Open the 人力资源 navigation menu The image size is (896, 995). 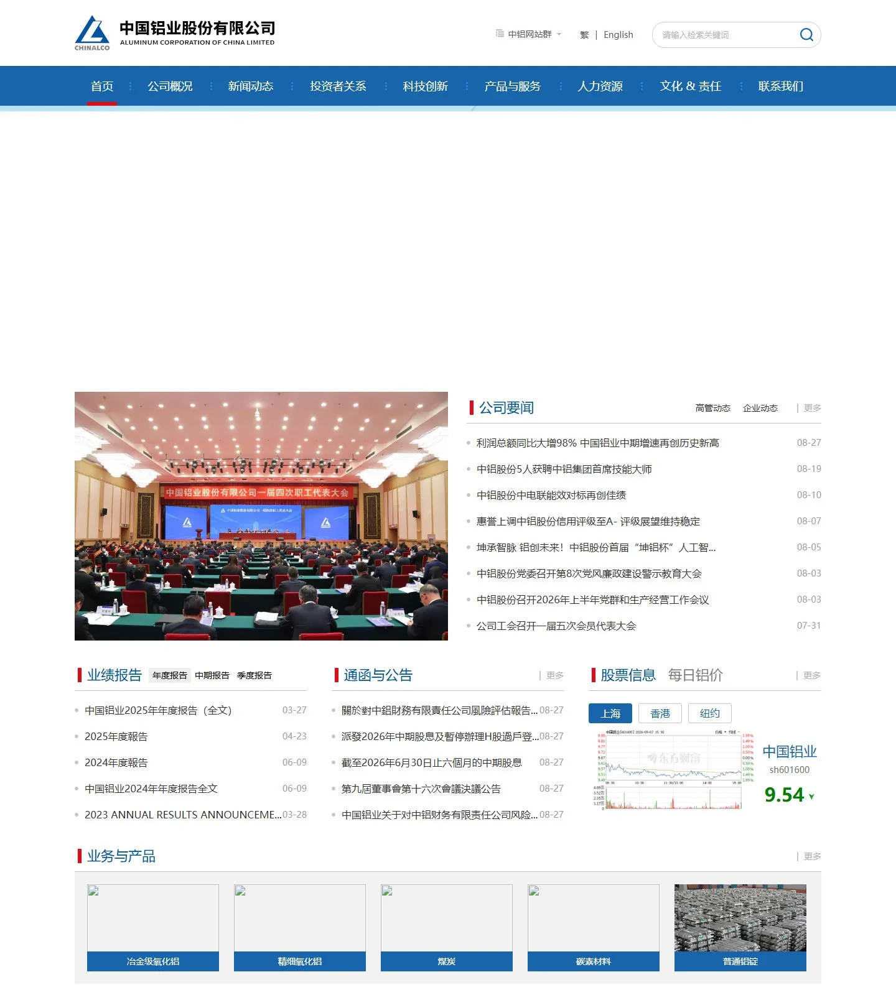coord(600,86)
